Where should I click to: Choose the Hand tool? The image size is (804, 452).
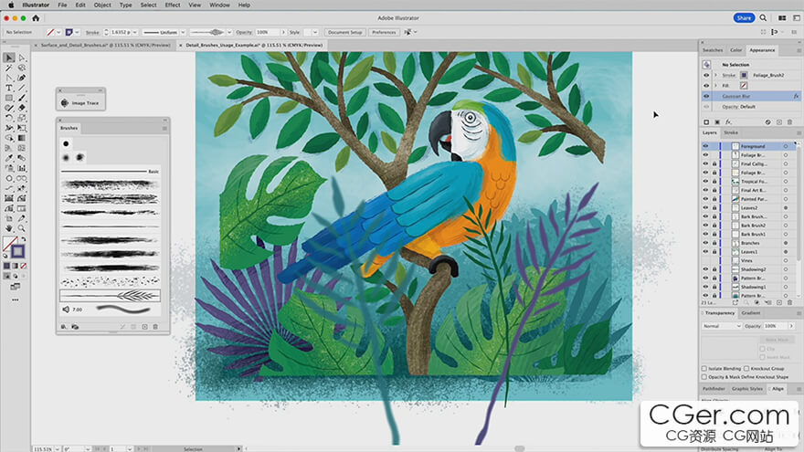(9, 228)
